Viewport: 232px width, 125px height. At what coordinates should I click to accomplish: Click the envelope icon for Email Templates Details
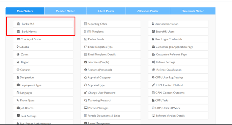pos(86,54)
